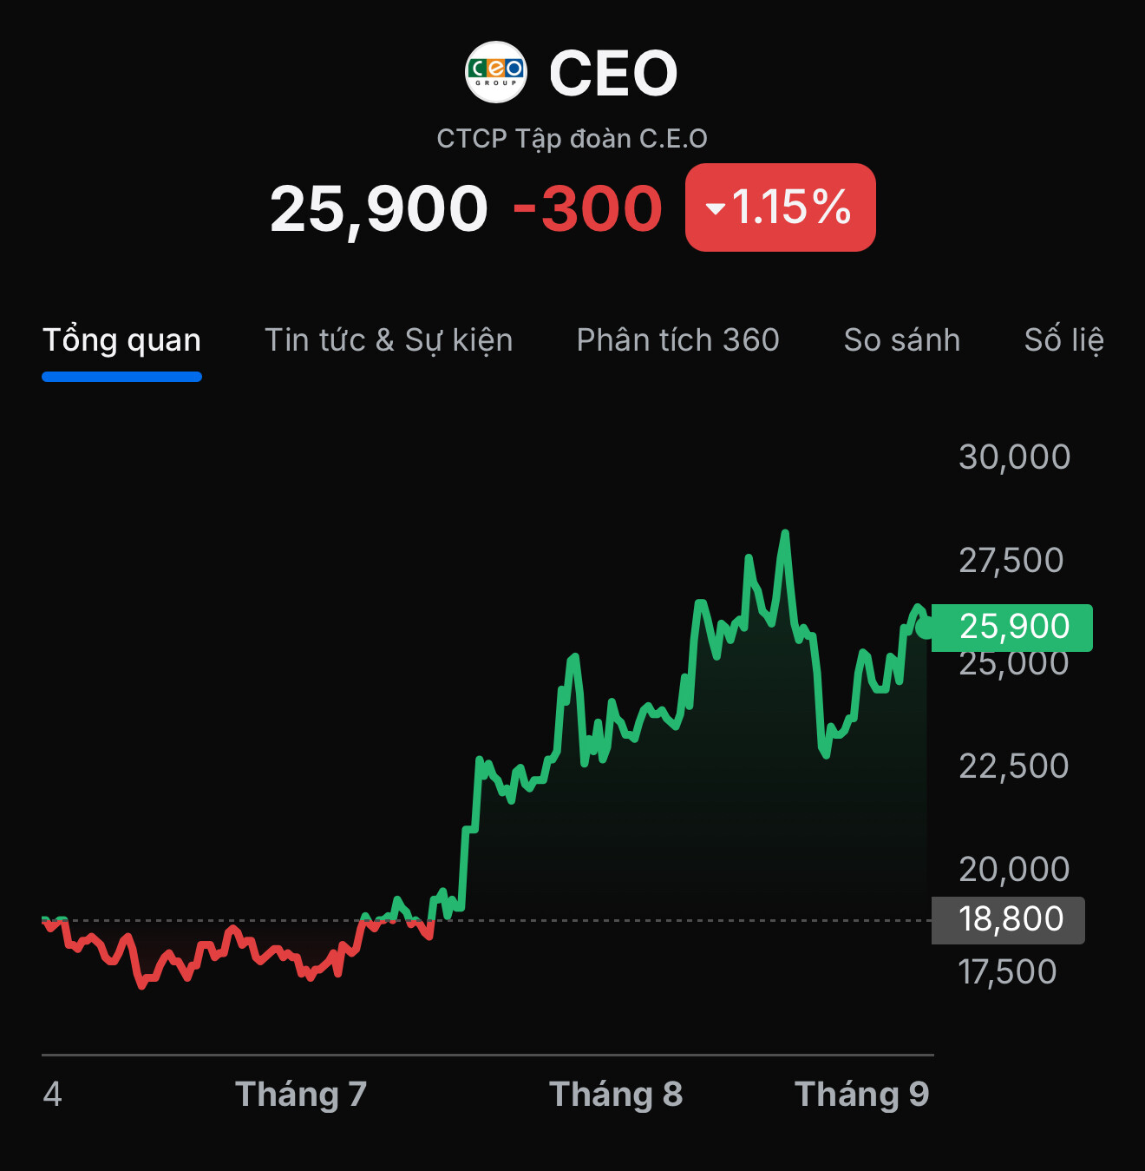Click the Tháng 8 axis label
The width and height of the screenshot is (1145, 1171).
pyautogui.click(x=616, y=1094)
